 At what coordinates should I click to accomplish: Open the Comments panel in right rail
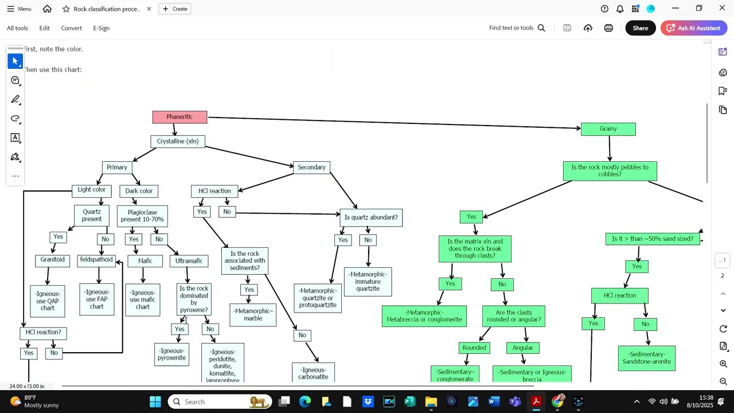click(x=723, y=72)
